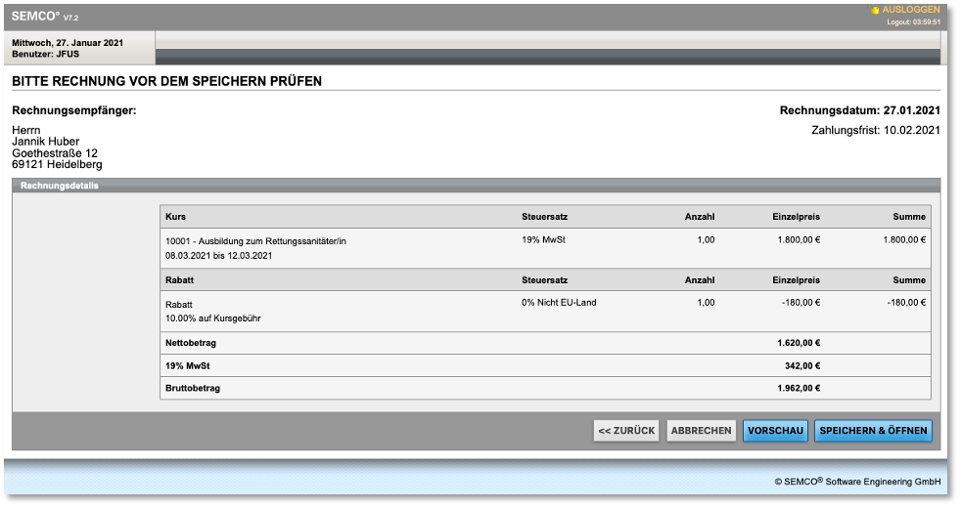Click the MwSt amount '342,00 €'
The width and height of the screenshot is (961, 508).
802,366
